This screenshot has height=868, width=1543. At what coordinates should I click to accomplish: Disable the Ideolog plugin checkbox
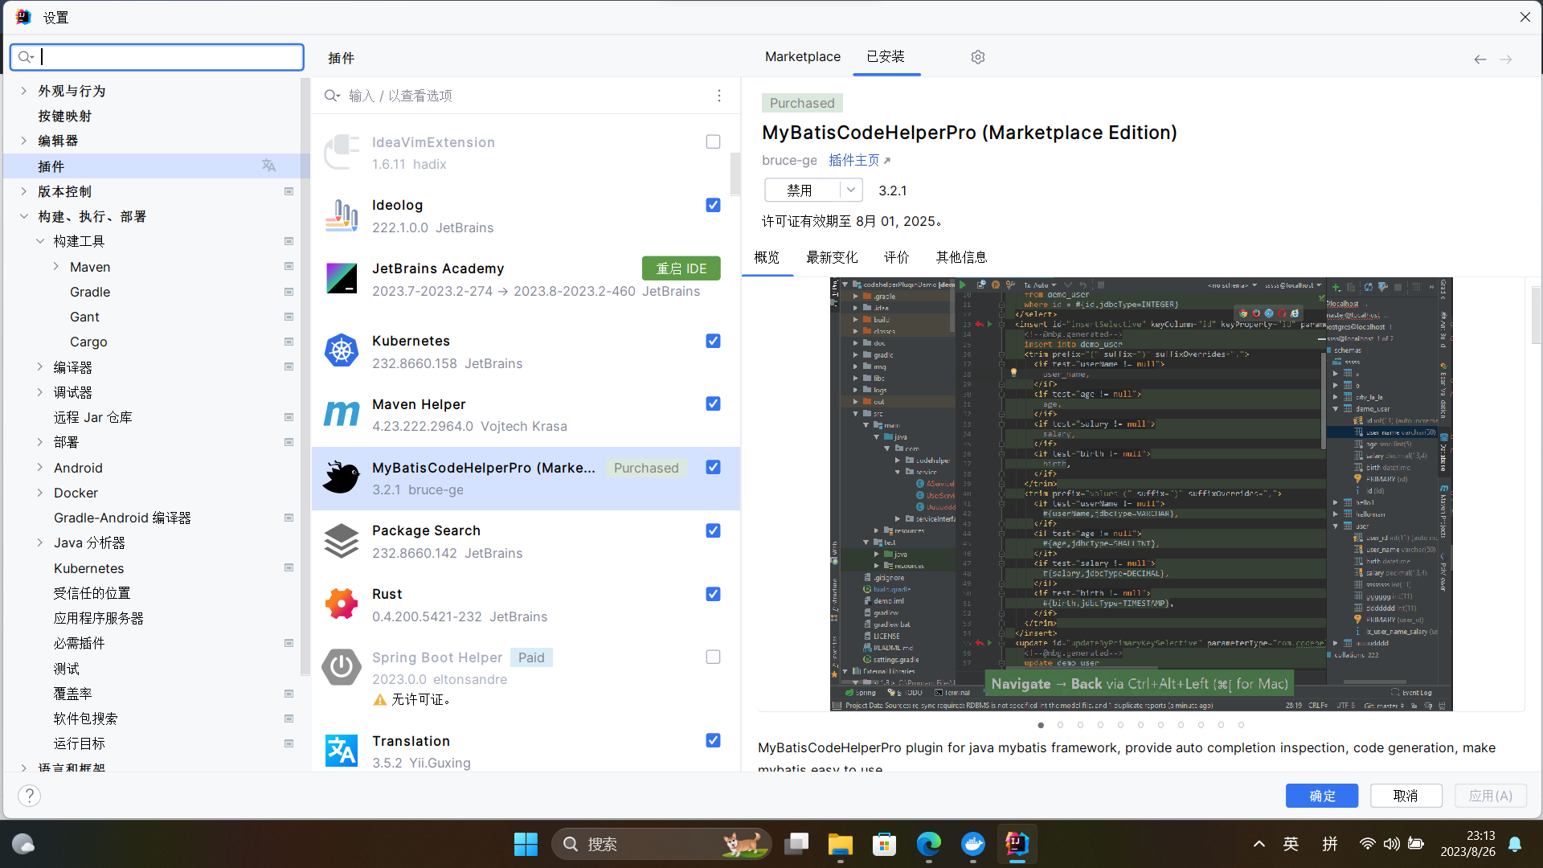[x=713, y=205]
